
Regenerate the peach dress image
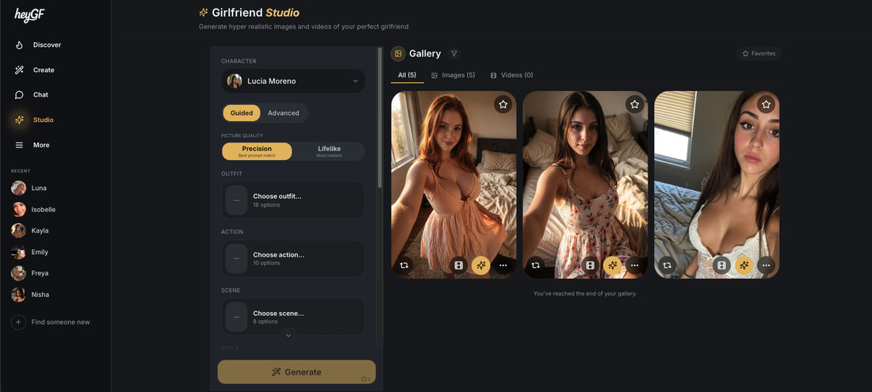click(404, 265)
